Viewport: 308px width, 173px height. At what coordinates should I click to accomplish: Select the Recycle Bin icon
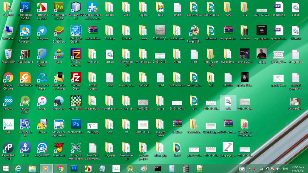click(8, 56)
